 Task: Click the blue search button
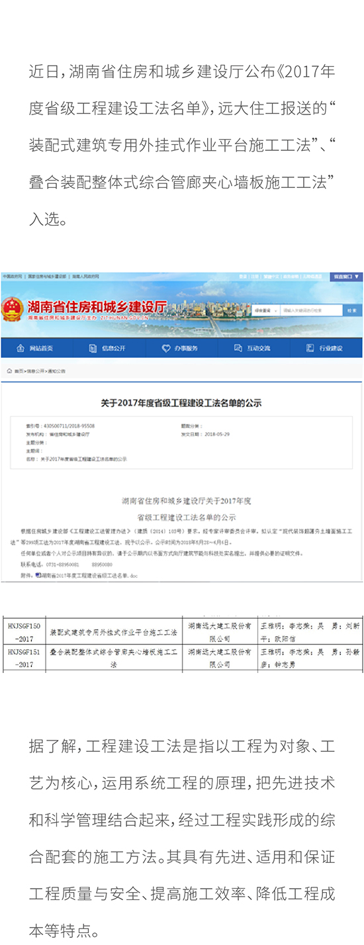click(351, 310)
